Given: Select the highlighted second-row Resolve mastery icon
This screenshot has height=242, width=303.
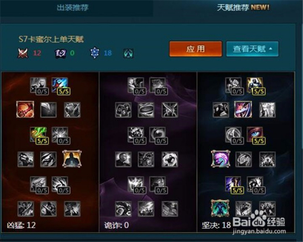Looking at the screenshot, I should (x=243, y=110).
